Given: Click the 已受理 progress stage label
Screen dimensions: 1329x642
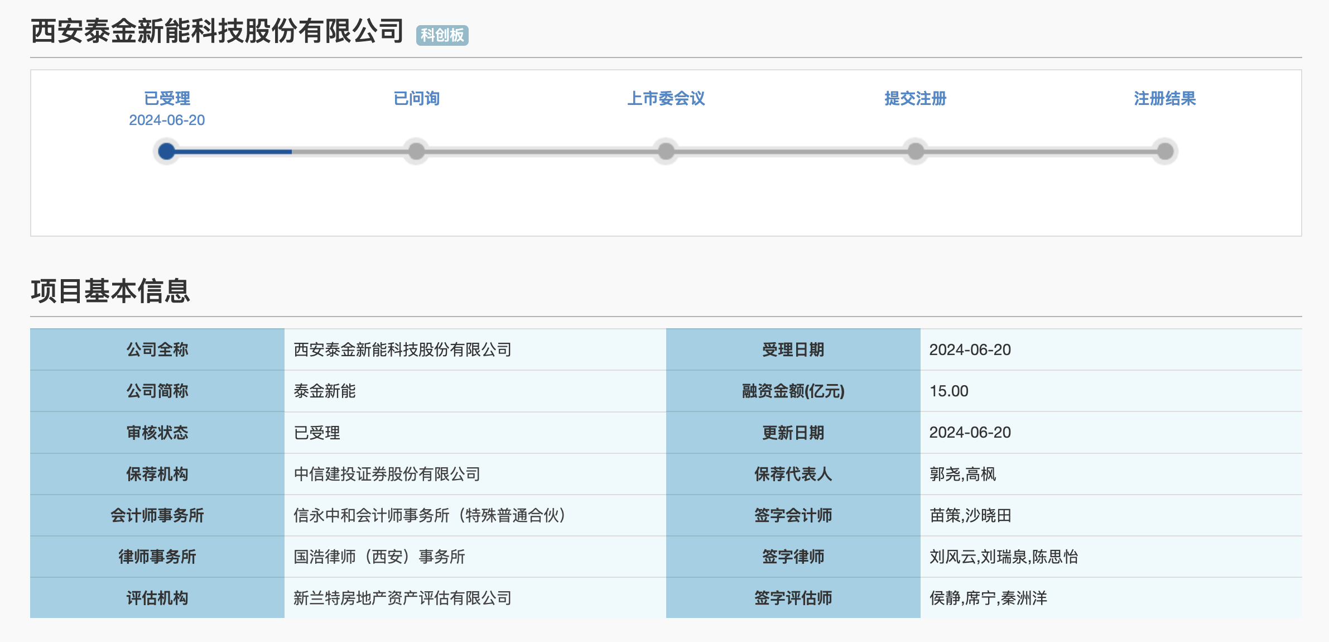Looking at the screenshot, I should (x=167, y=98).
